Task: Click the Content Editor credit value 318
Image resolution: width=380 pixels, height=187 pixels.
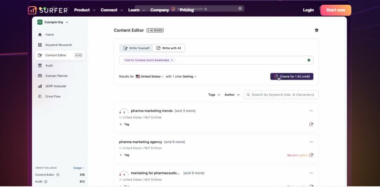Action: 82,175
